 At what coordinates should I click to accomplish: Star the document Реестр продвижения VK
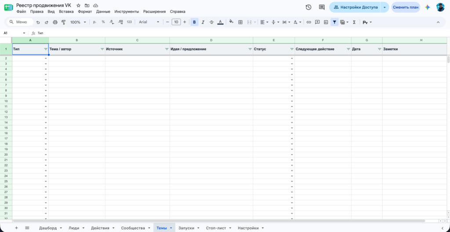tap(78, 5)
